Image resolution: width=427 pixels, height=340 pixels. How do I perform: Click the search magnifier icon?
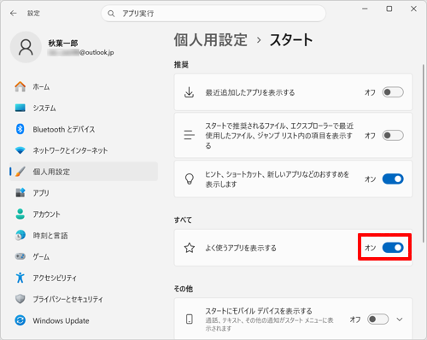tap(111, 14)
